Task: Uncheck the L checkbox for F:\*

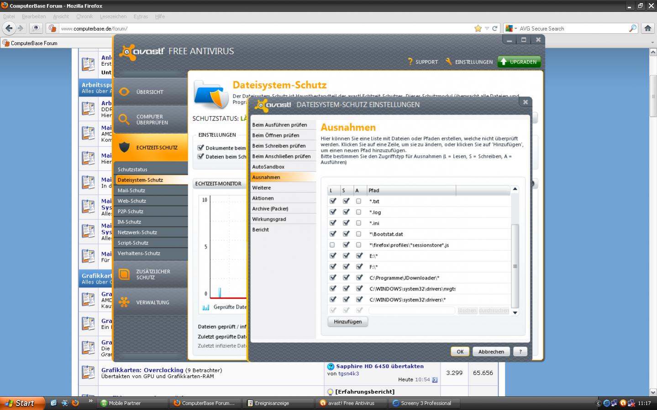Action: pyautogui.click(x=333, y=267)
